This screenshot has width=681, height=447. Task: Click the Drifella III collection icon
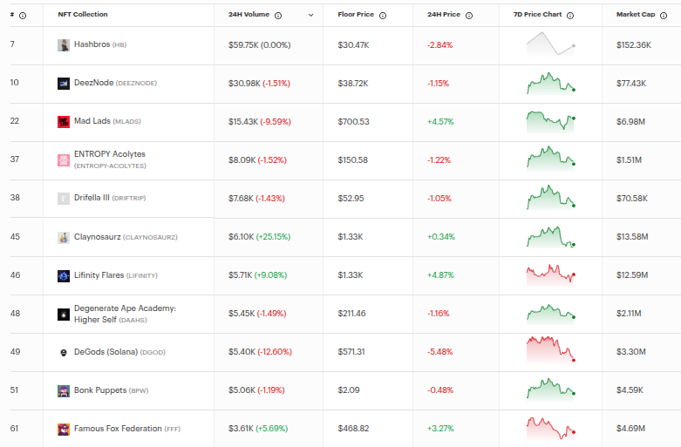coord(64,199)
